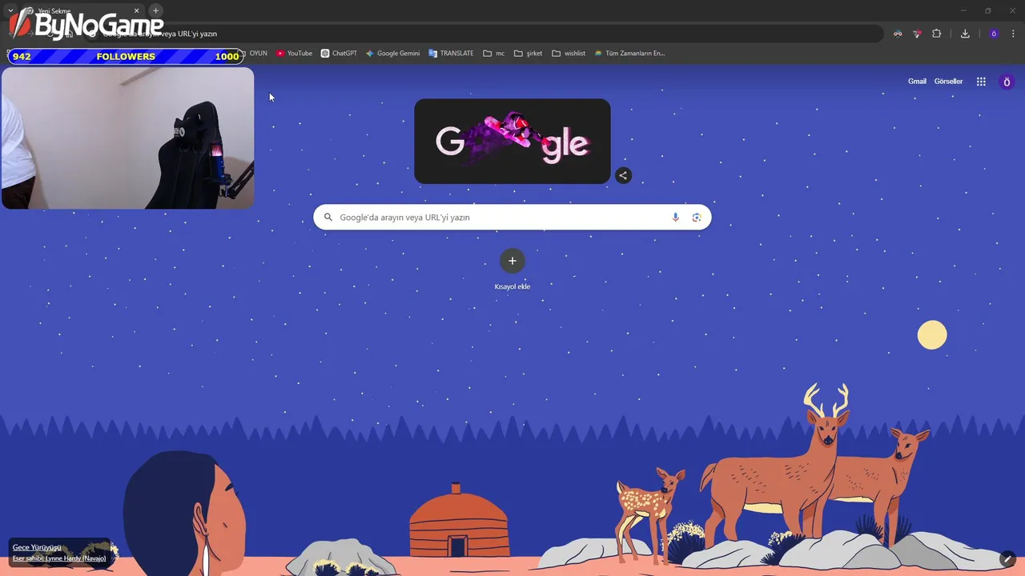Viewport: 1025px width, 576px height.
Task: Close the Yeni Sekme tab
Action: pyautogui.click(x=136, y=11)
